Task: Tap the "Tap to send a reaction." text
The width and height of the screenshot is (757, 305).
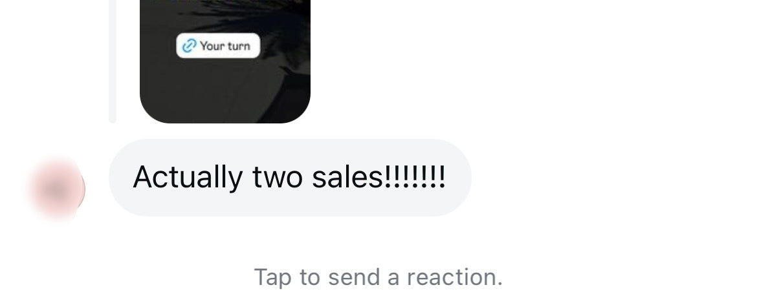Action: [x=378, y=277]
